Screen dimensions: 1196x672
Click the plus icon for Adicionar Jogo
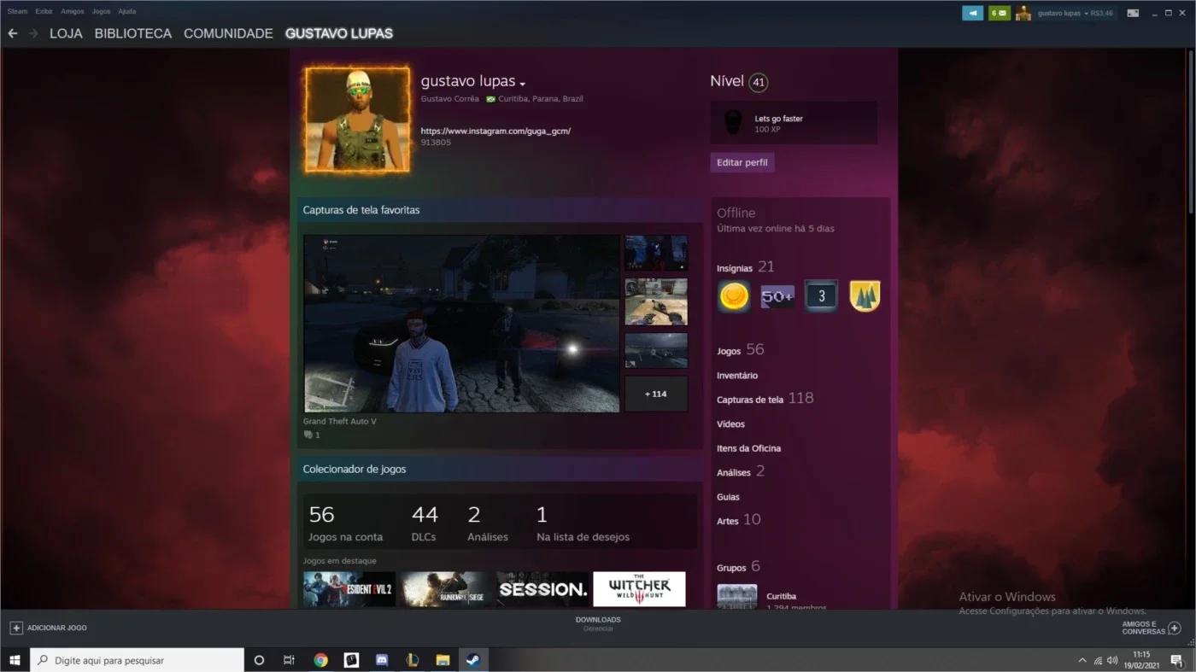click(x=16, y=628)
